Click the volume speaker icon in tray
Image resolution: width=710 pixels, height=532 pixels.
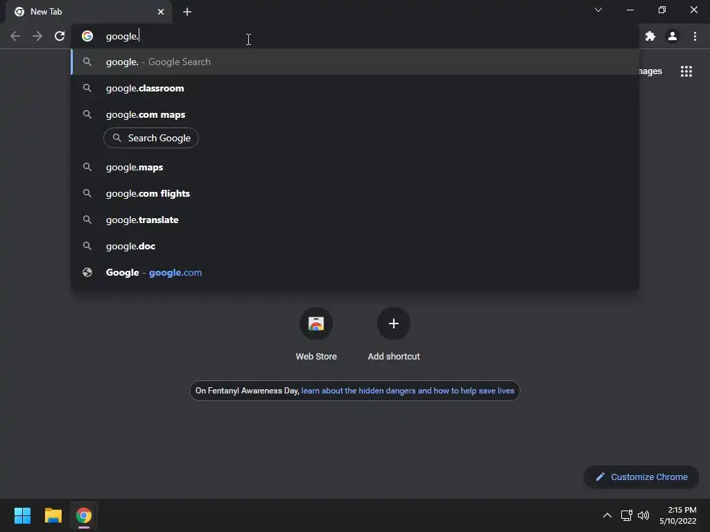(x=643, y=515)
